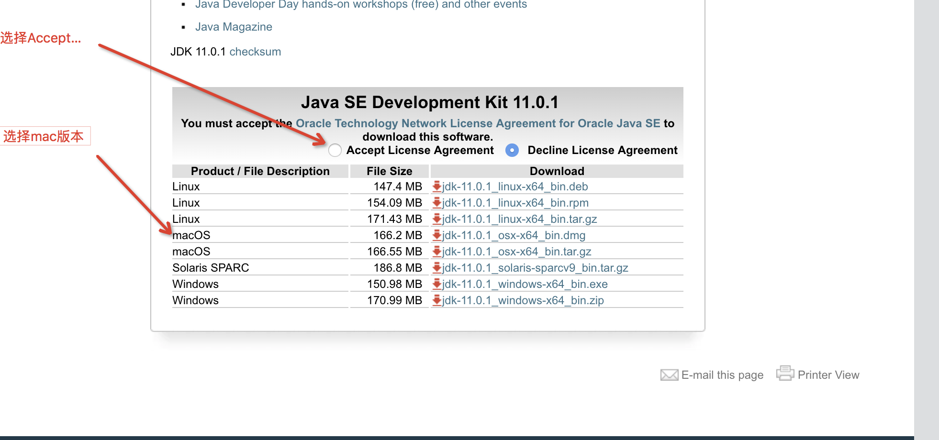939x440 pixels.
Task: Click the 166.2 MB file size cell
Action: point(390,235)
